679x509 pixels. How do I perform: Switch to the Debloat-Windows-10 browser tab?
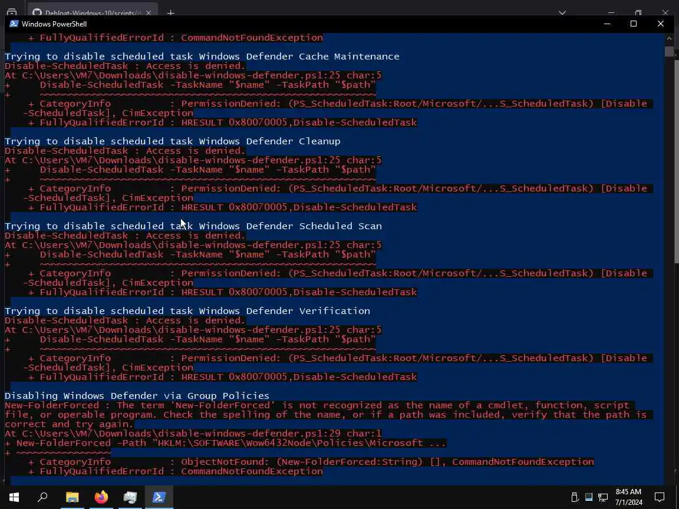(x=93, y=13)
